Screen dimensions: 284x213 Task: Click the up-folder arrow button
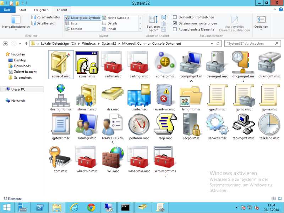(26, 44)
